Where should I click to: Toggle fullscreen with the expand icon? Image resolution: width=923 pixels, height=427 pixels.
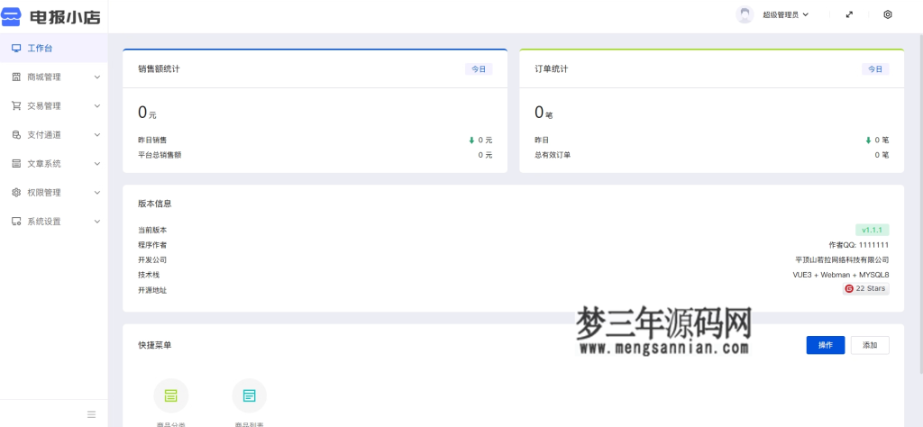coord(849,14)
